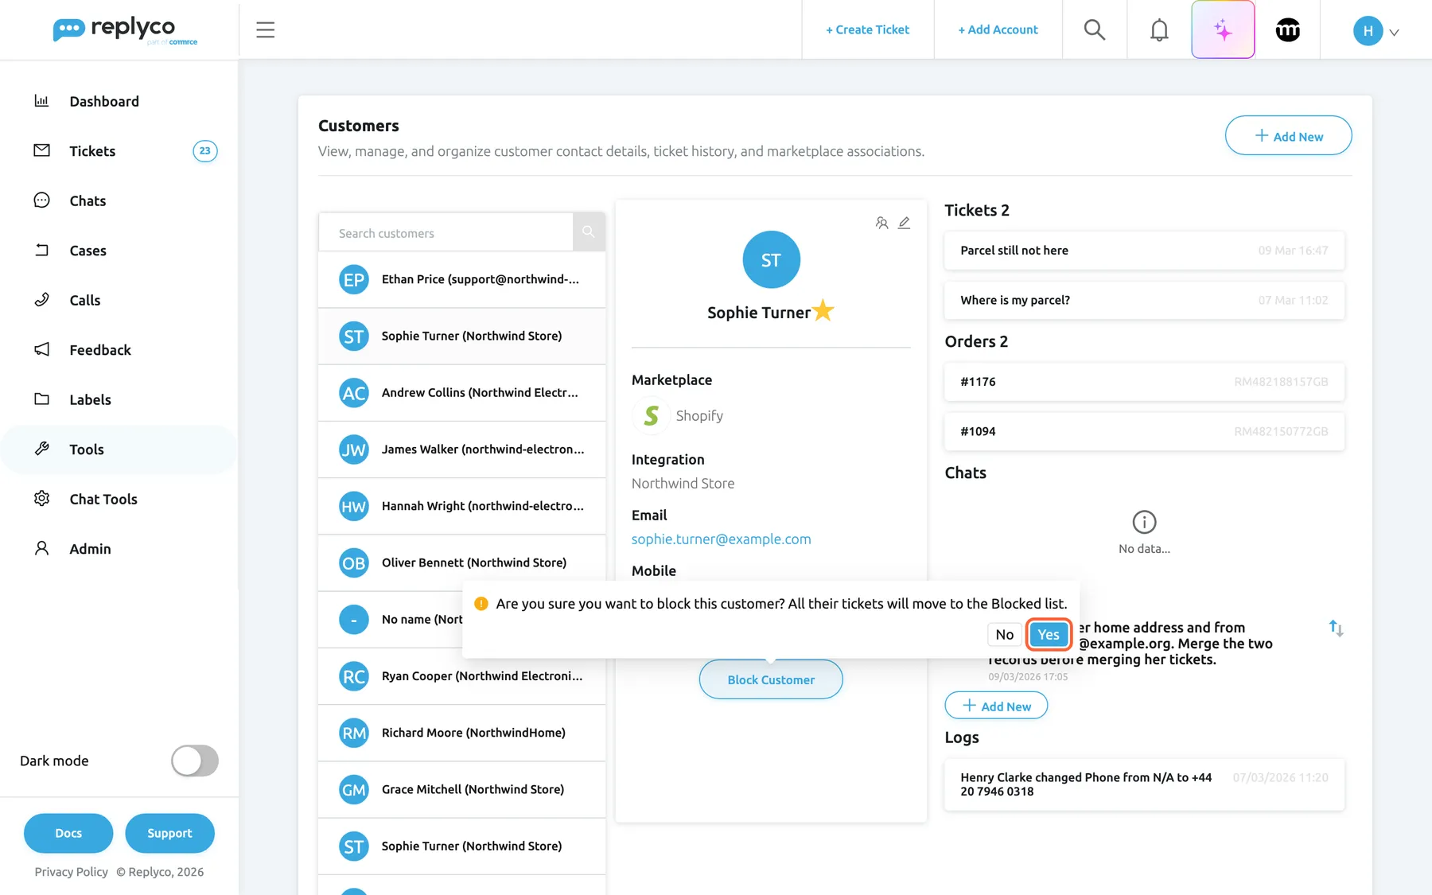Open the AI sparkle assistant icon

(1223, 30)
